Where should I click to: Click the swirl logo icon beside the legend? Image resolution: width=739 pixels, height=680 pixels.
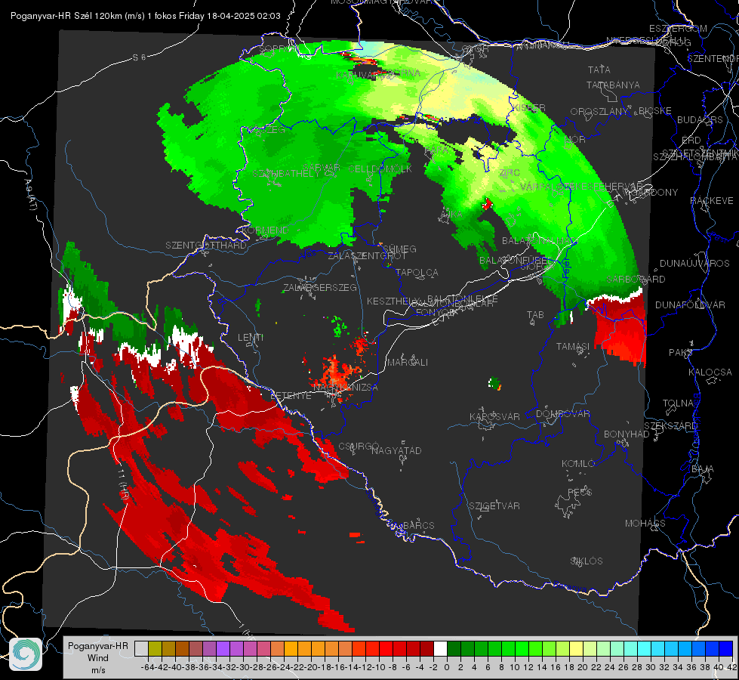pos(26,654)
